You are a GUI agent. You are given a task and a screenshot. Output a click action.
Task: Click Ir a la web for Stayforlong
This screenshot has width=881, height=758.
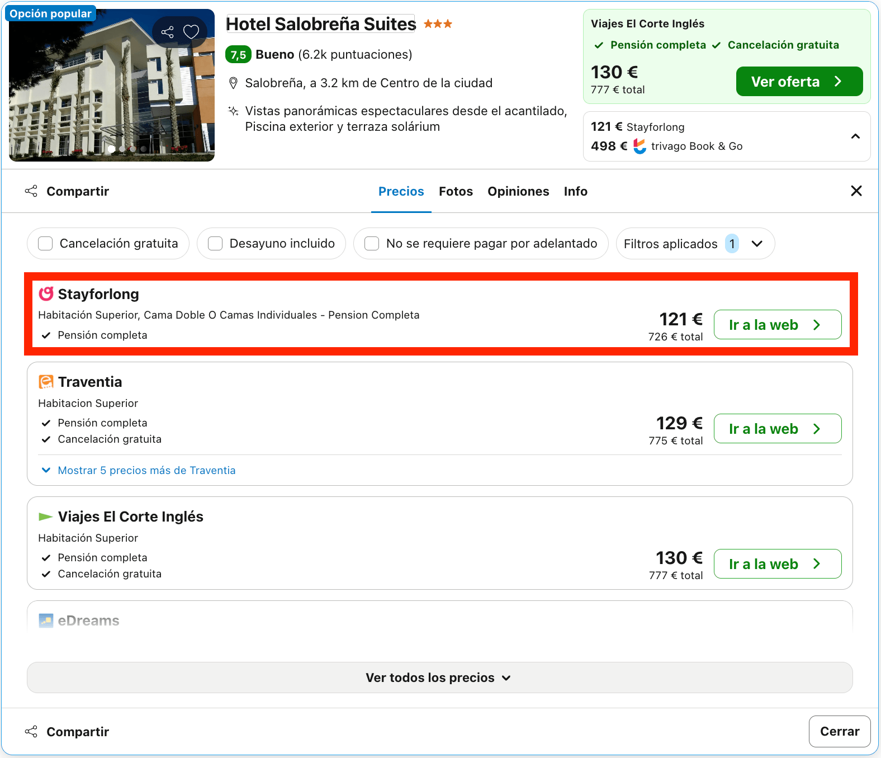pyautogui.click(x=778, y=325)
